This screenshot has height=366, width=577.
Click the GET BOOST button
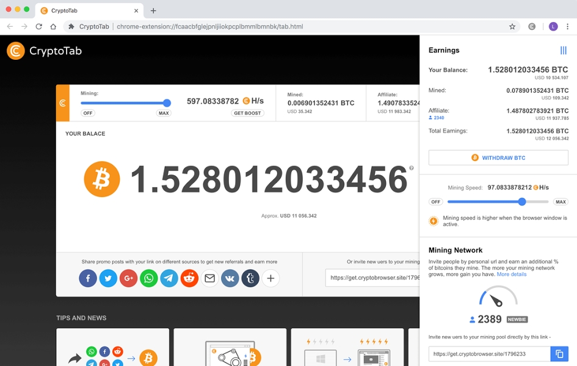[x=247, y=113]
